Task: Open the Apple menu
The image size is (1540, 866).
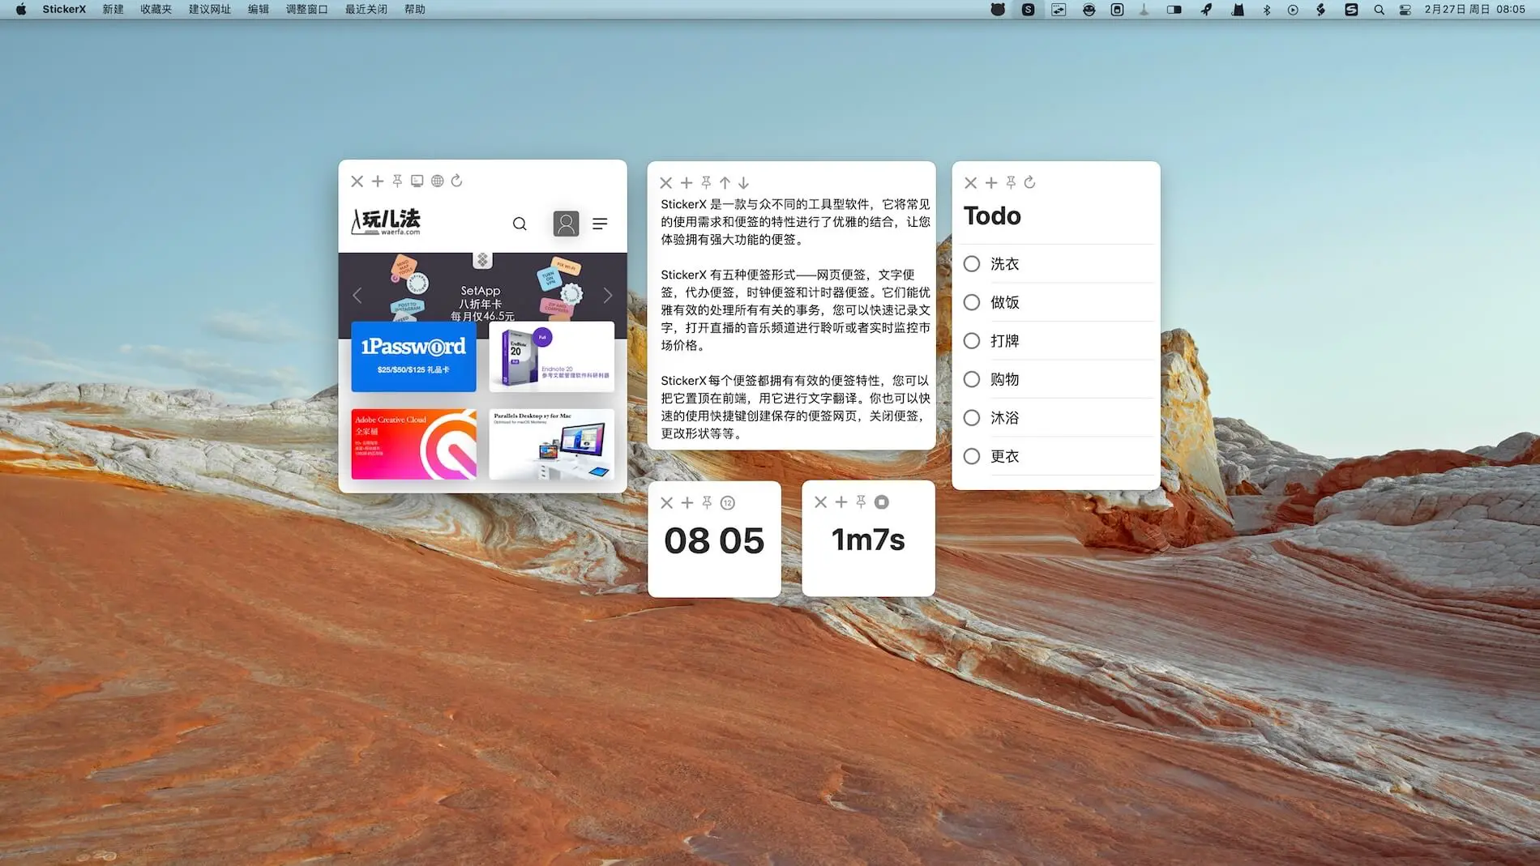Action: click(21, 9)
